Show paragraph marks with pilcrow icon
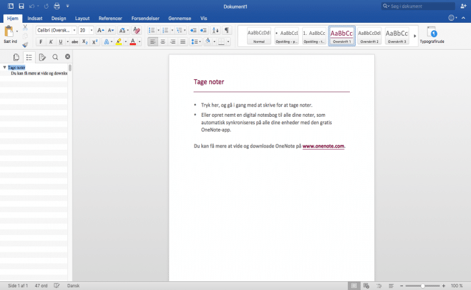471x290 pixels. 226,30
